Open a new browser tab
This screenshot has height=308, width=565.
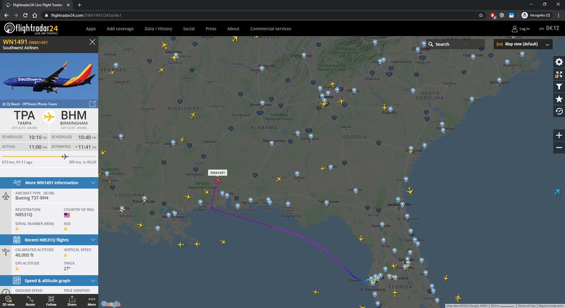(79, 4)
